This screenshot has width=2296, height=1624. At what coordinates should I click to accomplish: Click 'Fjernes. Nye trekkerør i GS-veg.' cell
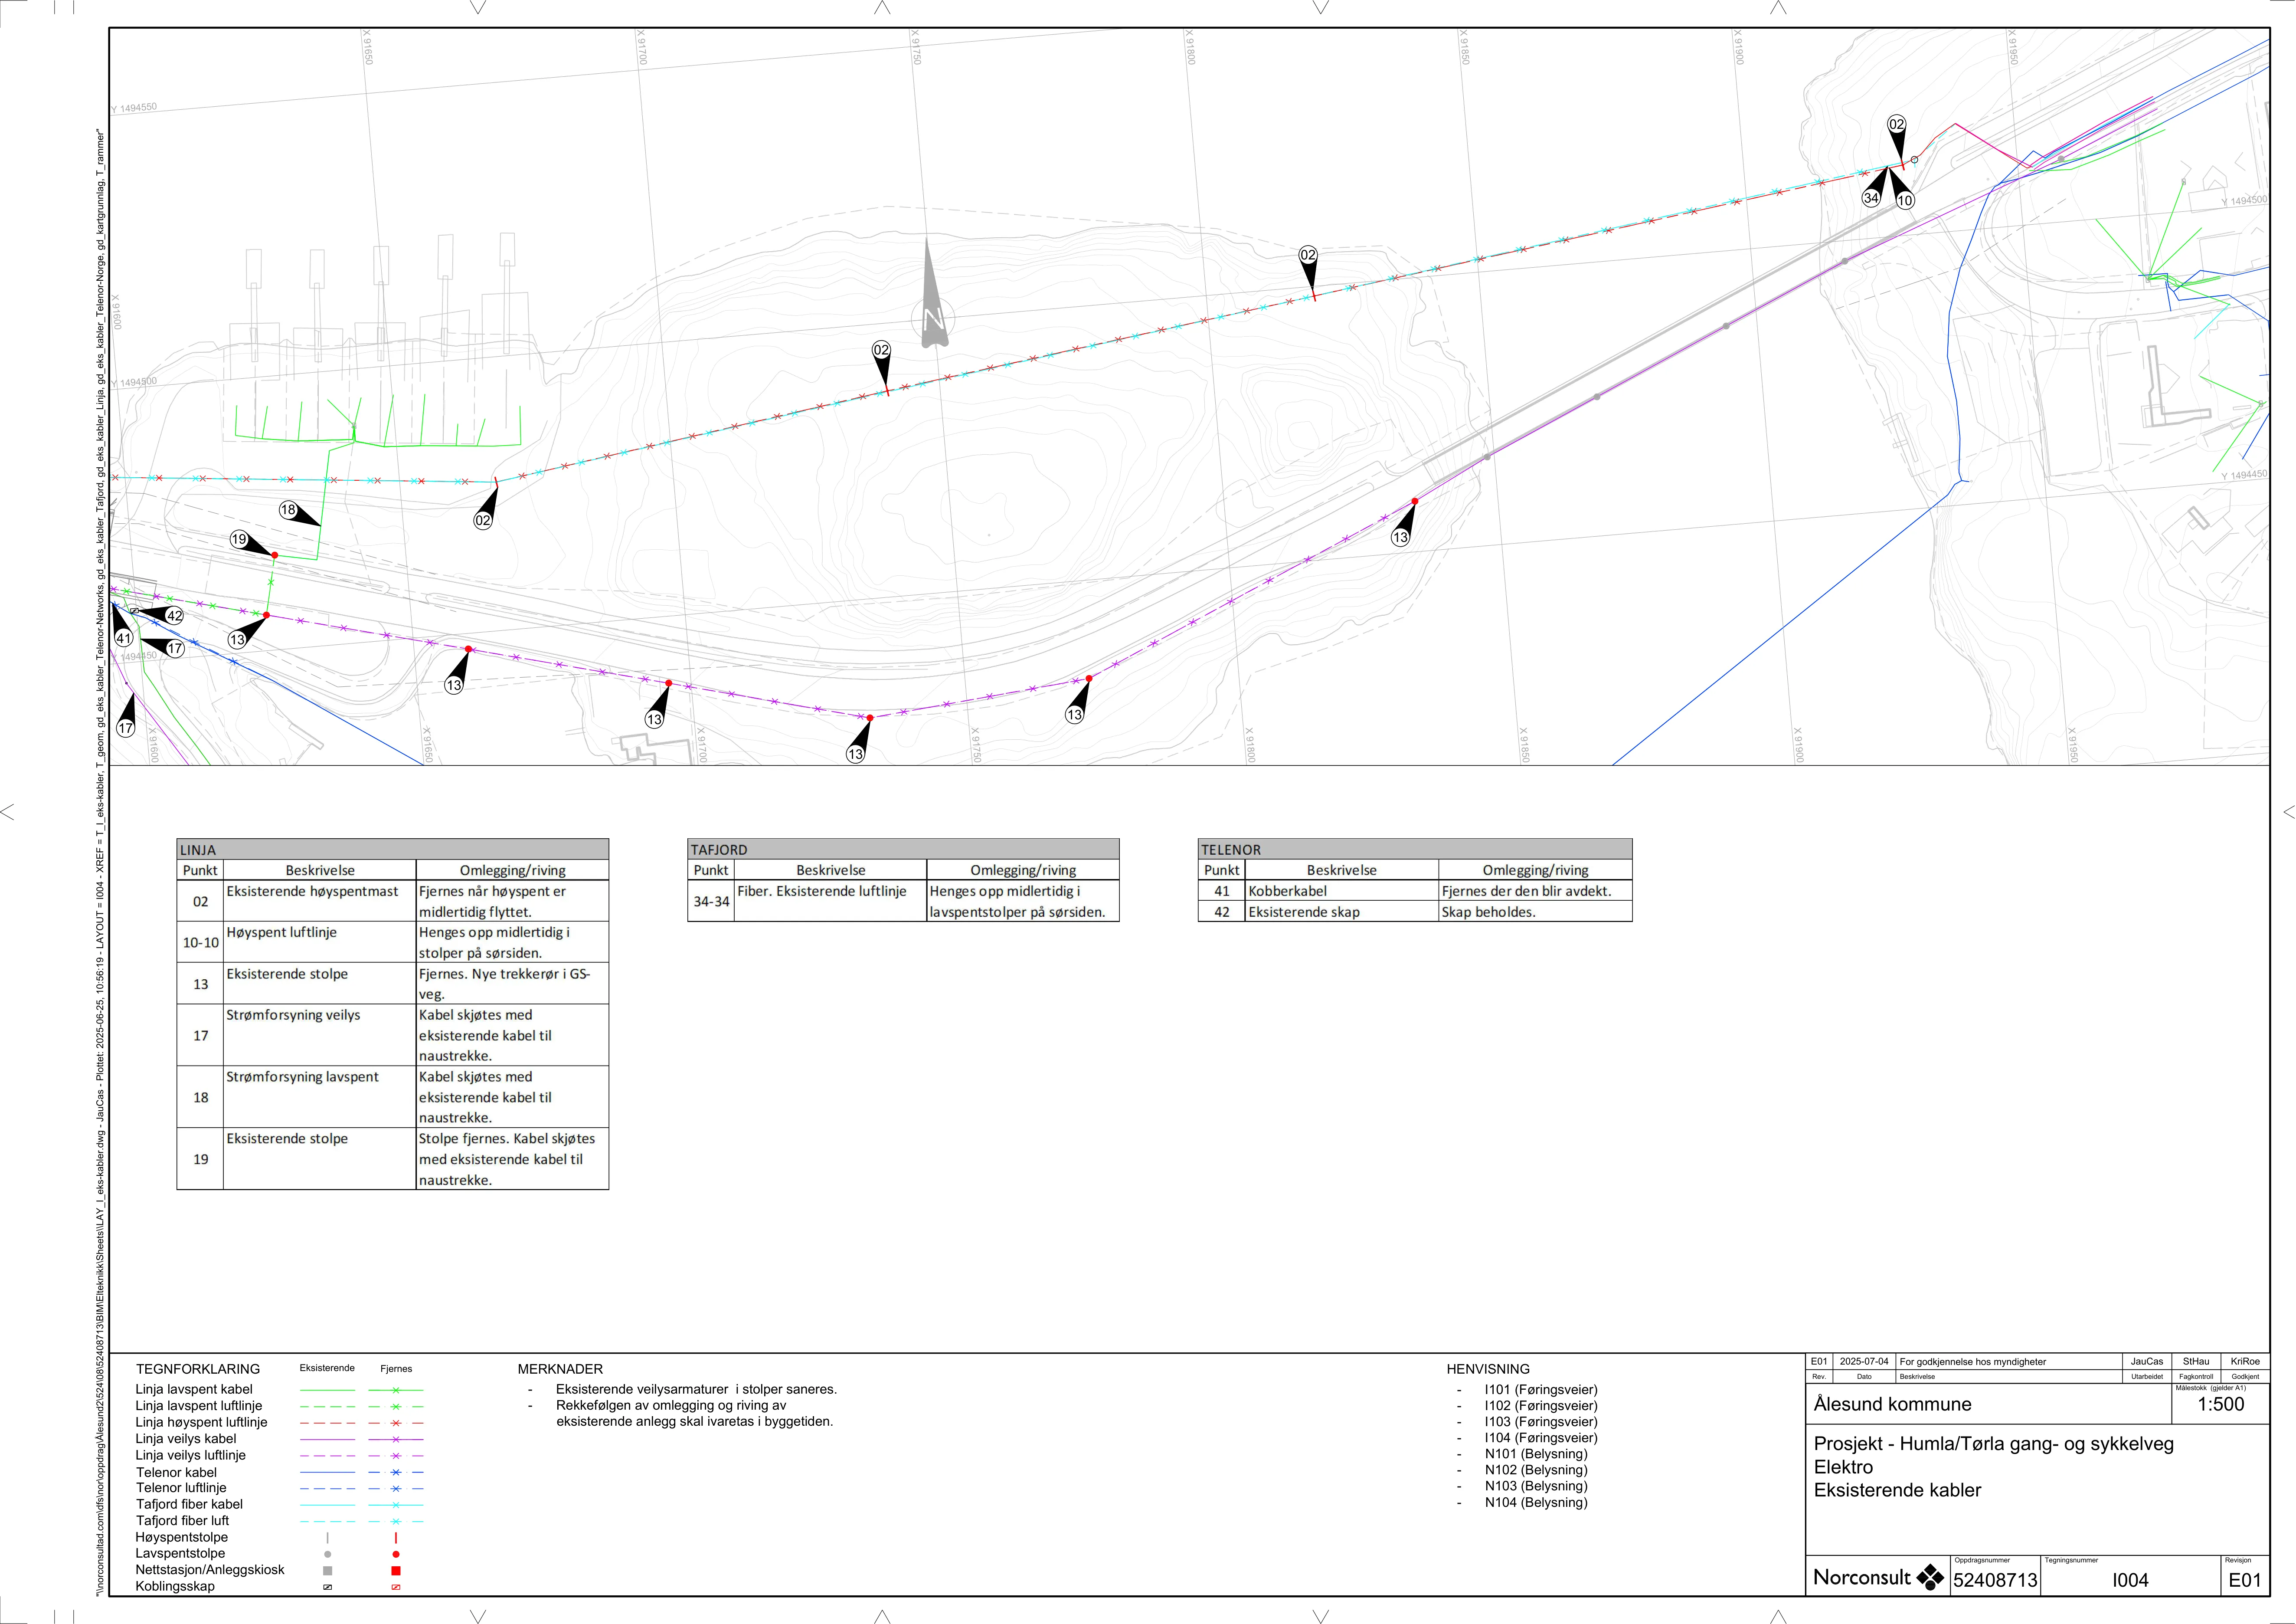(512, 984)
